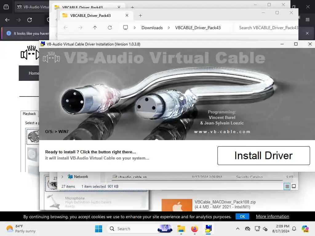The width and height of the screenshot is (315, 236).
Task: Open the clock showing 2:09 PM
Action: (x=281, y=229)
